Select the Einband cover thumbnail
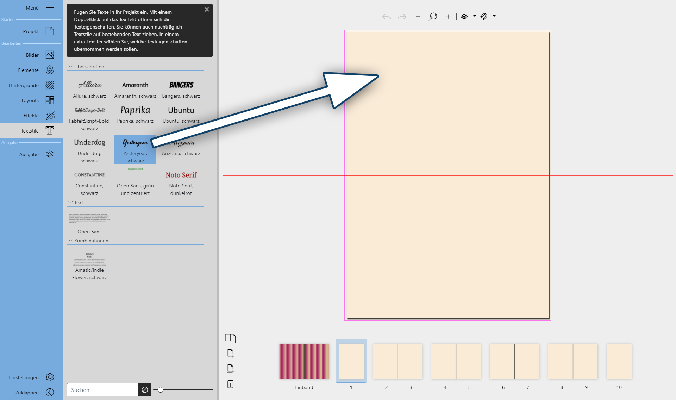This screenshot has height=400, width=676. click(x=304, y=362)
